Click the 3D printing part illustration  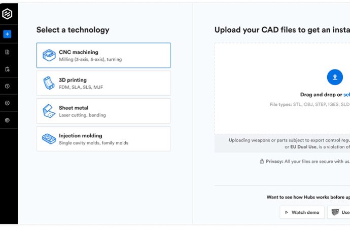click(x=49, y=83)
